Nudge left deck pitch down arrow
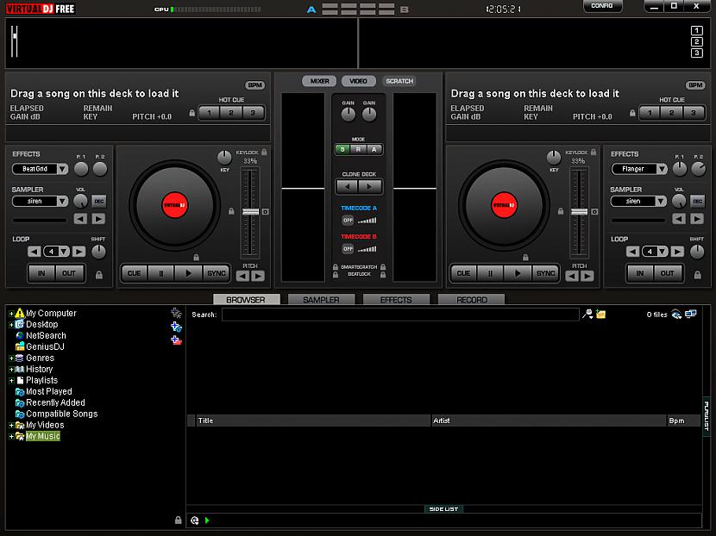Screen dimensions: 716x536 243,276
